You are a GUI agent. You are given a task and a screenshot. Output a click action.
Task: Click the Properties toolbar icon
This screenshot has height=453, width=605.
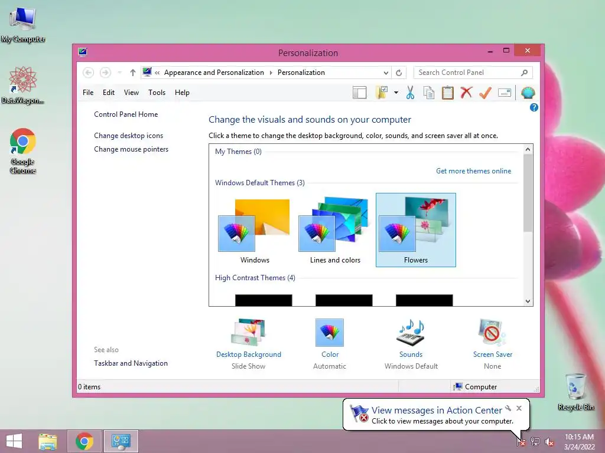click(x=505, y=93)
